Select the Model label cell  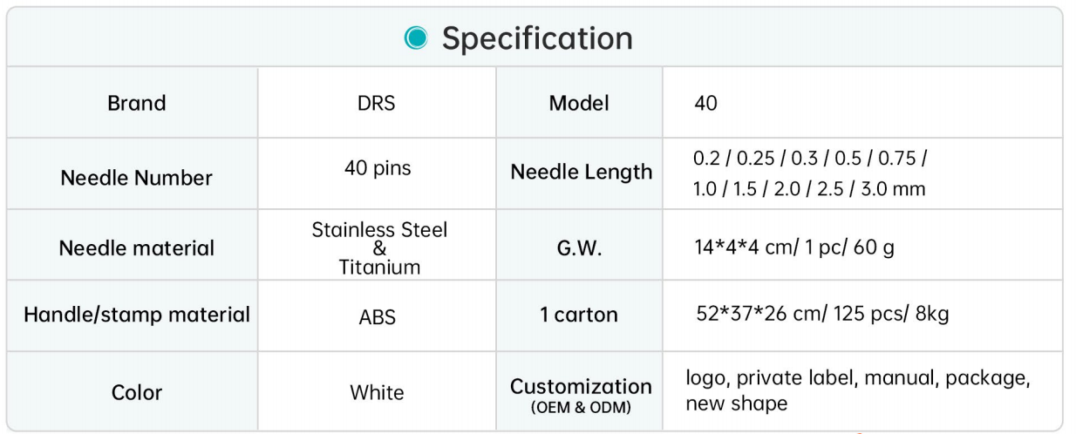pos(579,103)
